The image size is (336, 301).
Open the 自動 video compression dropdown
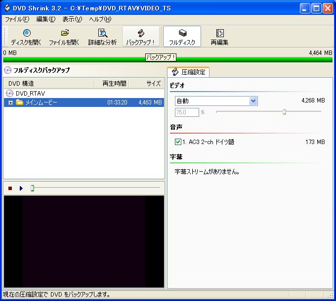[x=253, y=101]
